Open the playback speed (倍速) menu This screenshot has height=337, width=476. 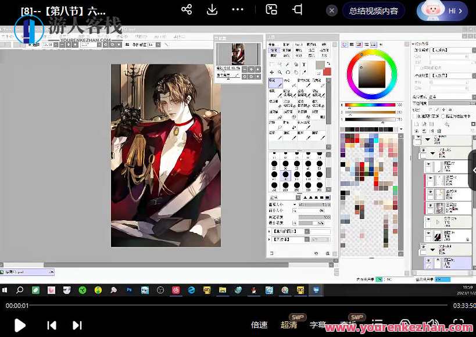pos(259,325)
